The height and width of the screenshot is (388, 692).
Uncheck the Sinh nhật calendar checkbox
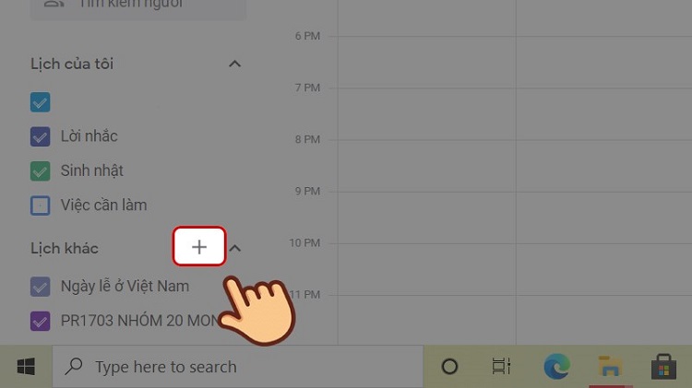coord(41,171)
